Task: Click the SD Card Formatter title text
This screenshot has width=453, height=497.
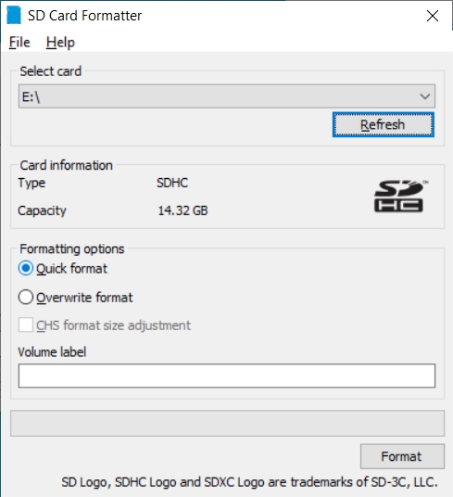Action: click(85, 16)
